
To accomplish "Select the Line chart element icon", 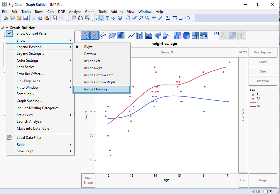I will [131, 36].
